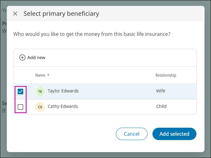Click the Wife relationship cell

161,91
